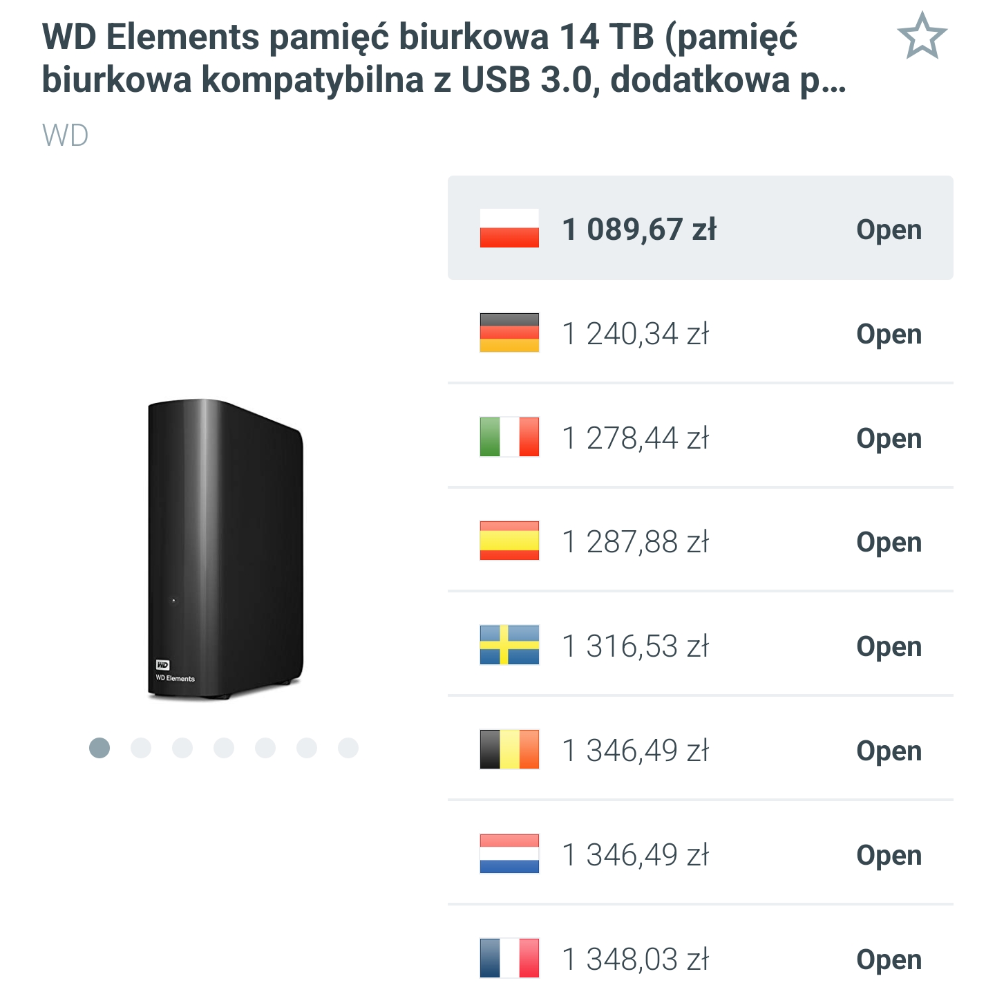Select the last image carousel dot
Viewport: 995px width, 1003px height.
(348, 748)
